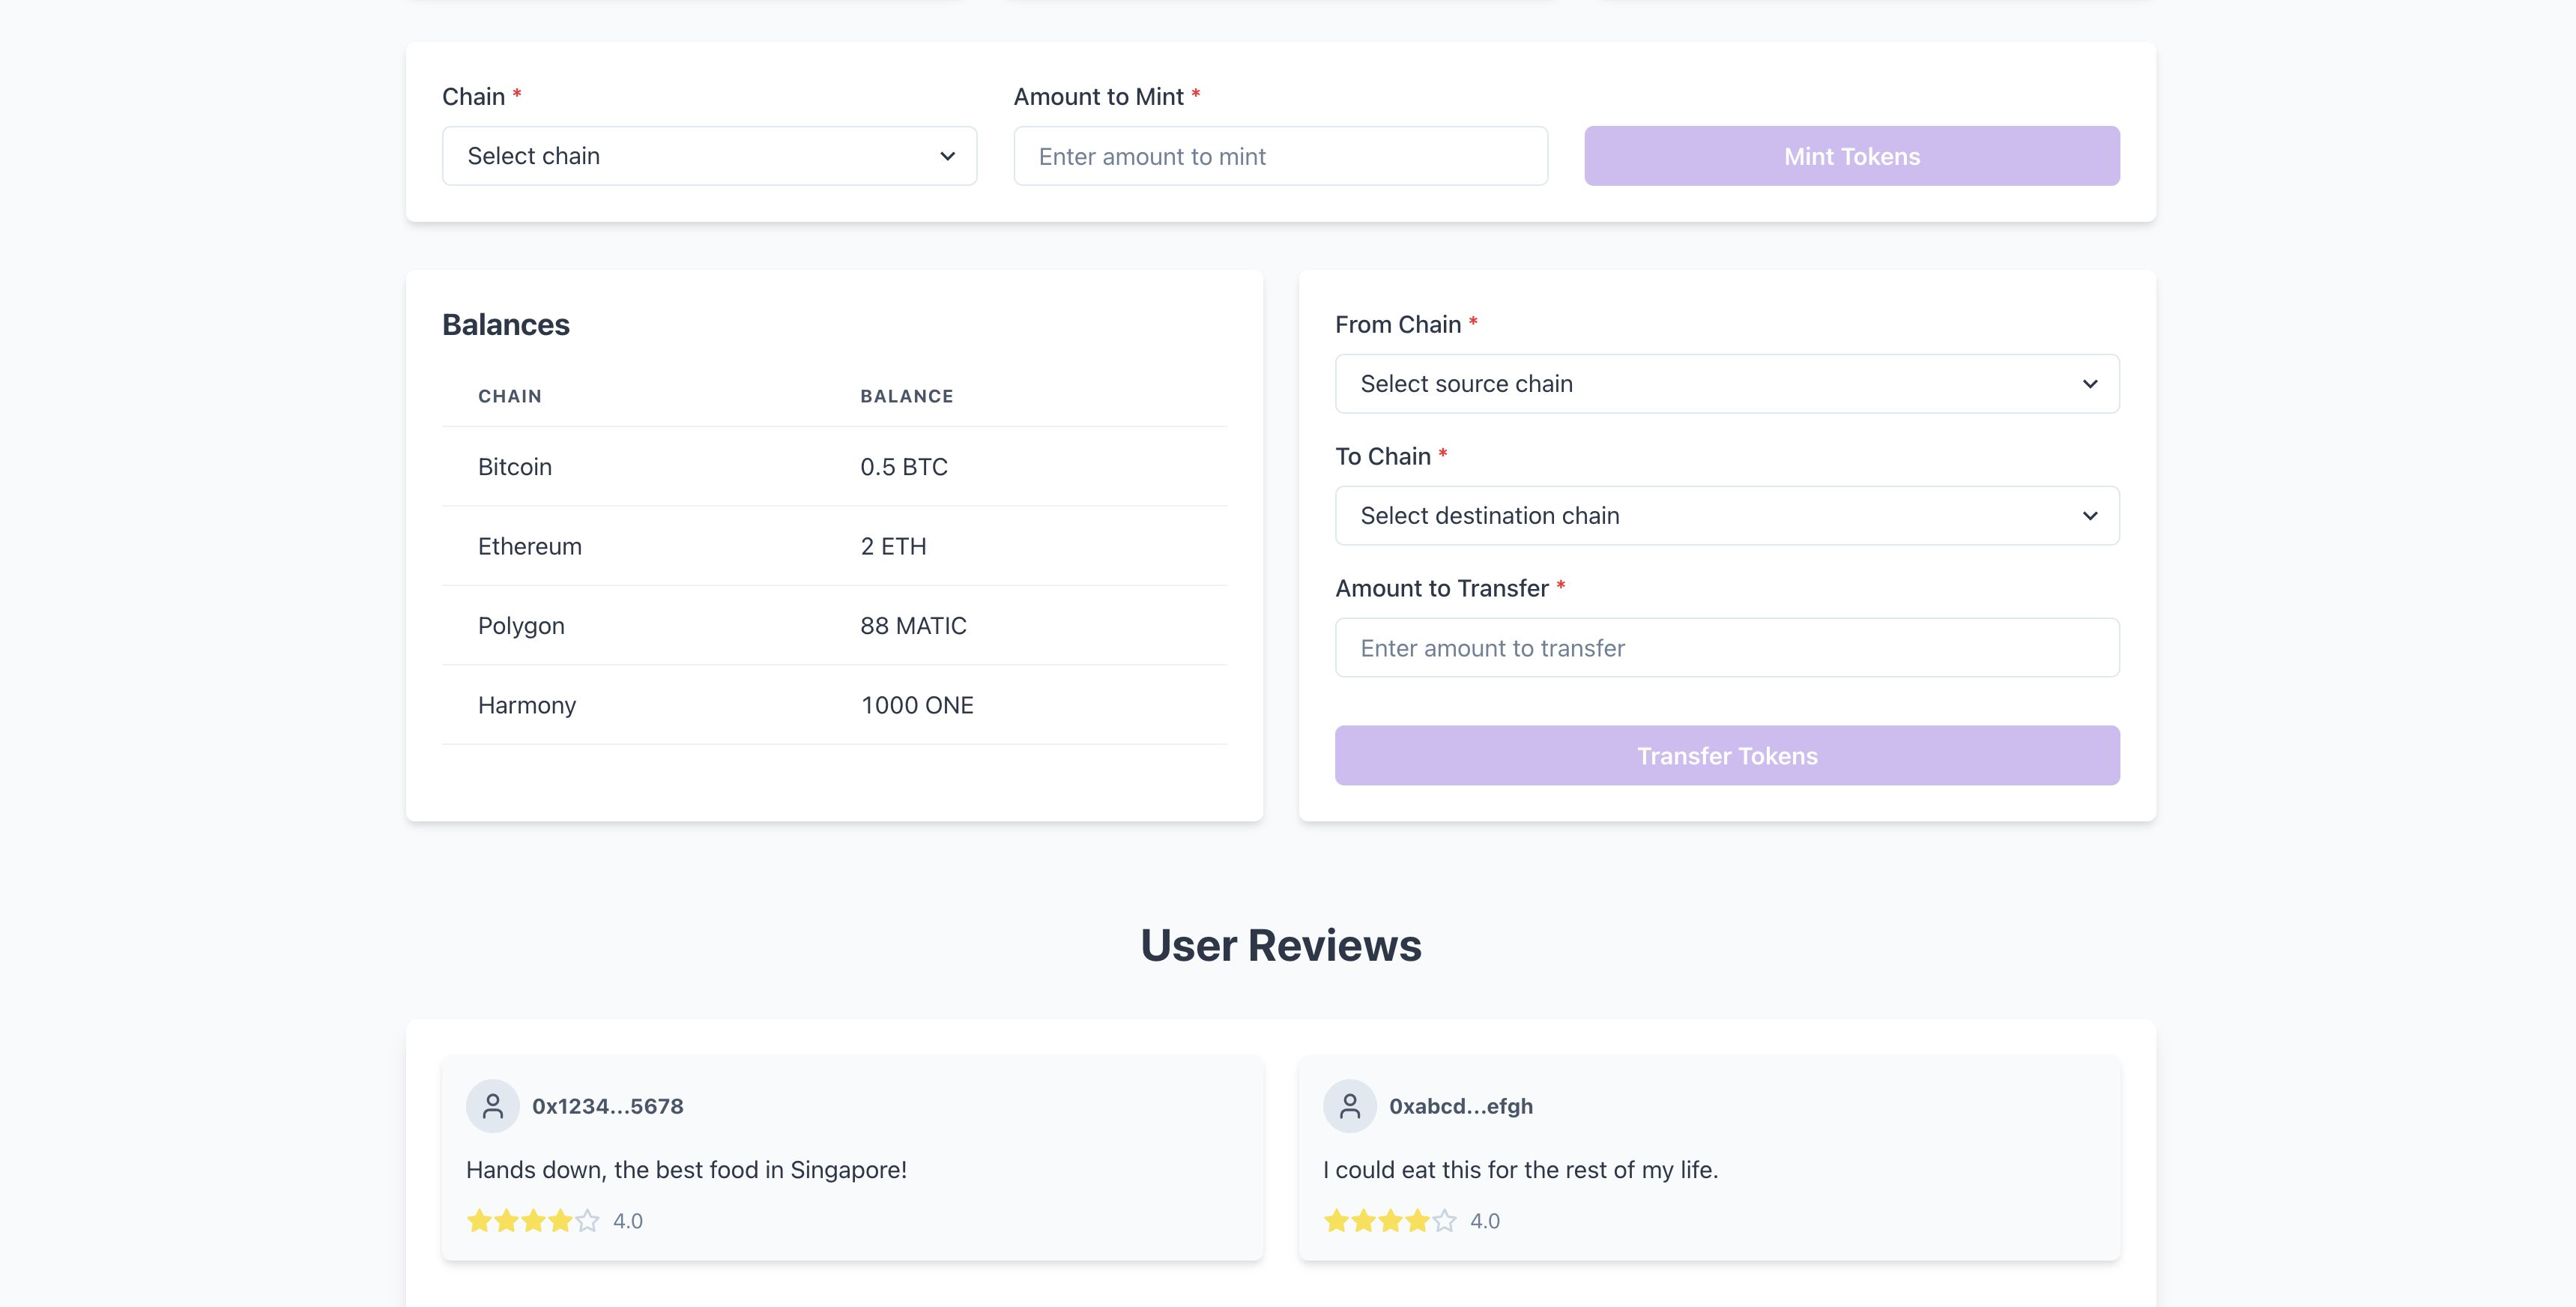Click the user avatar icon for 0xabcd...efgh
The height and width of the screenshot is (1307, 2576).
click(1350, 1106)
